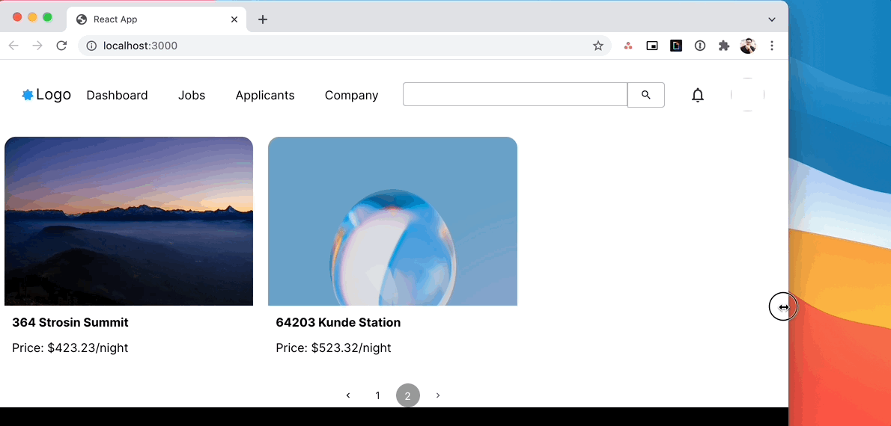The height and width of the screenshot is (426, 891).
Task: Select pagination page 2
Action: pos(407,395)
